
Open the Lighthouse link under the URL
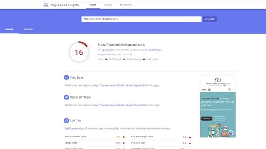point(156,50)
